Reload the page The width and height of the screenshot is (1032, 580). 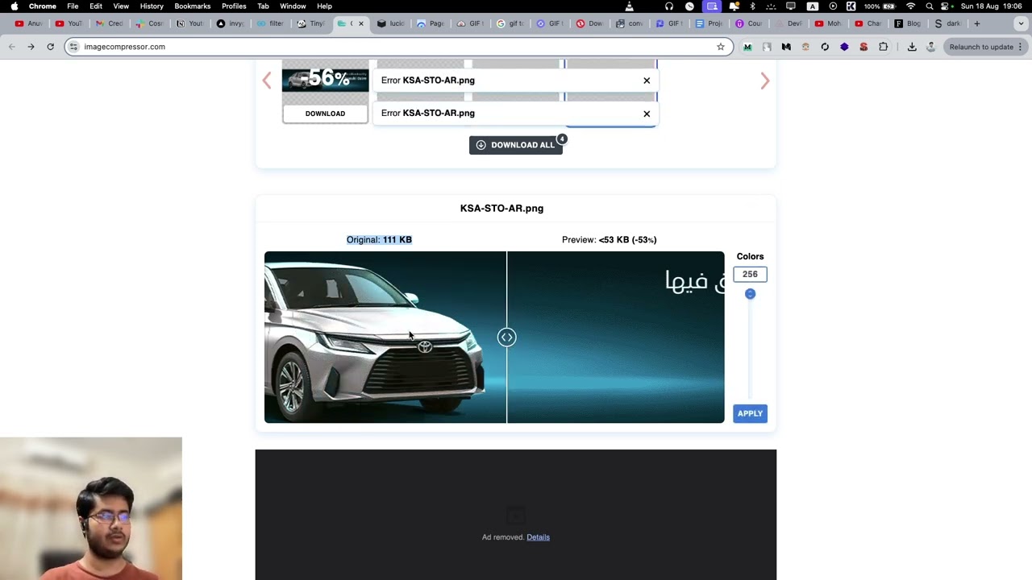pyautogui.click(x=50, y=47)
